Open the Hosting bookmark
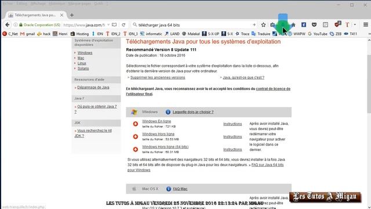Screen dimensions: 371x209 80,34
